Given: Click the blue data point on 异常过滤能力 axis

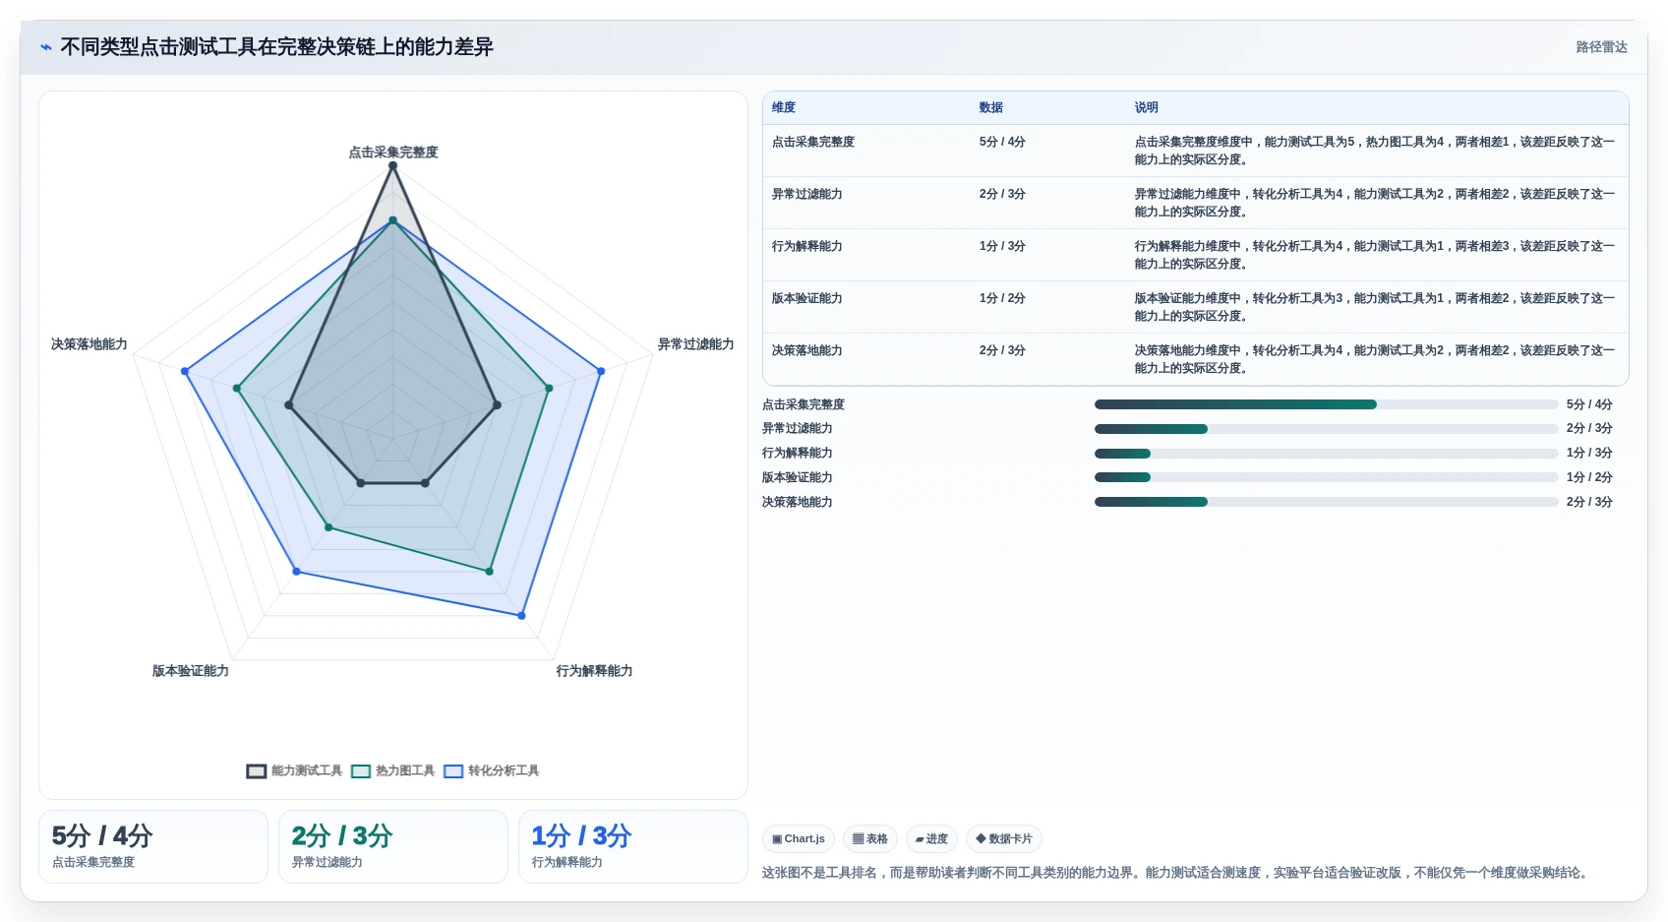Looking at the screenshot, I should 601,371.
